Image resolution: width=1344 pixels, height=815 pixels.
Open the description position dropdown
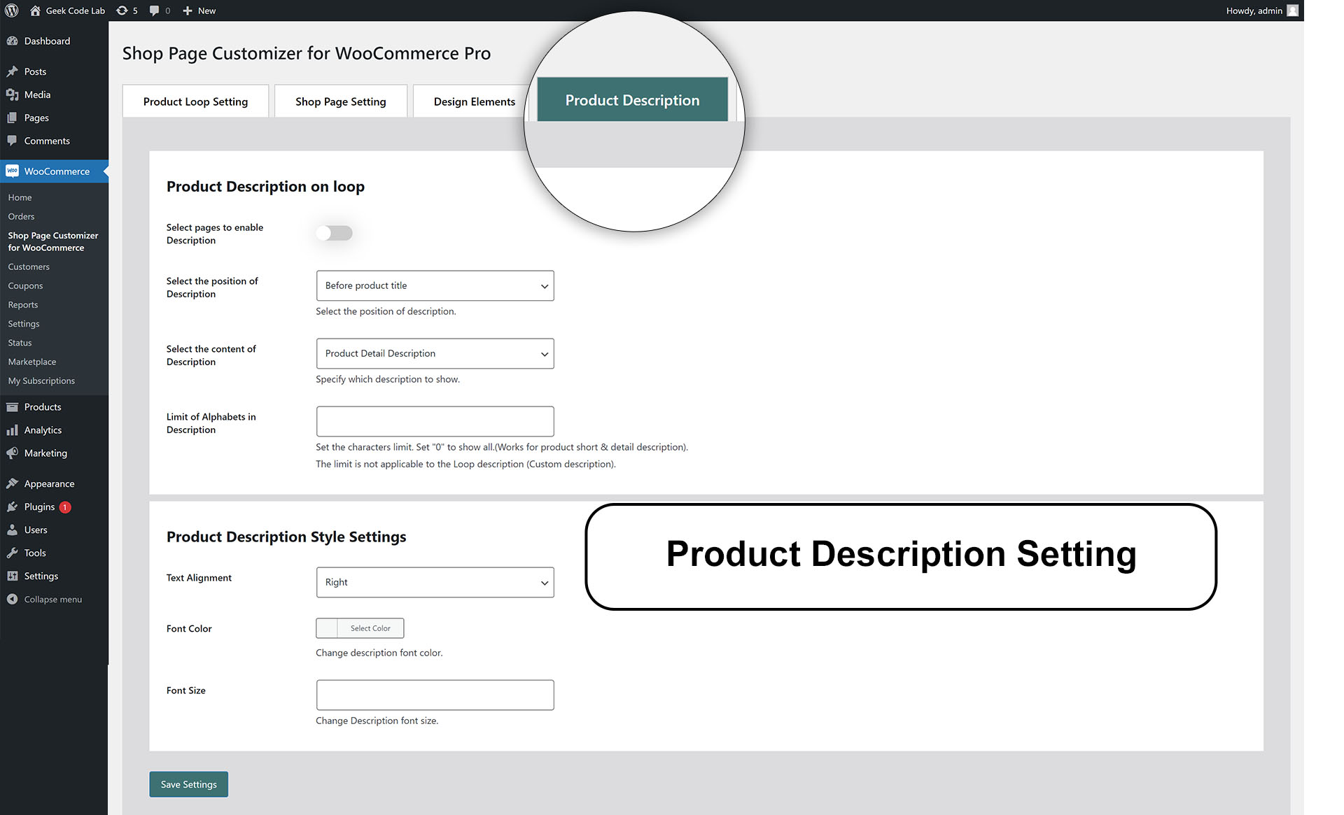[435, 285]
